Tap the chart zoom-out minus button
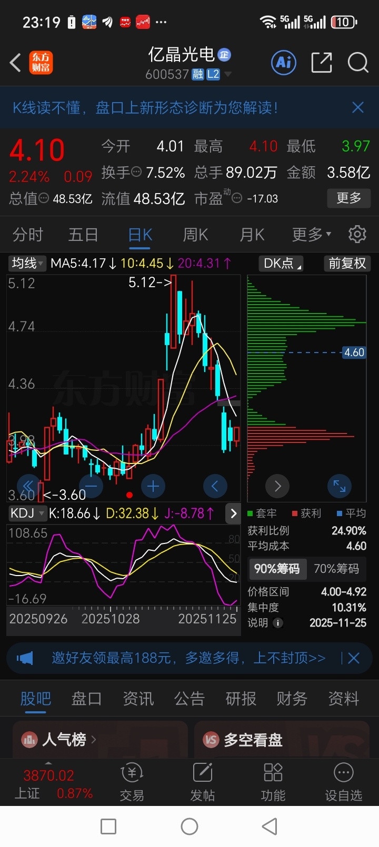The height and width of the screenshot is (847, 379). pos(91,486)
